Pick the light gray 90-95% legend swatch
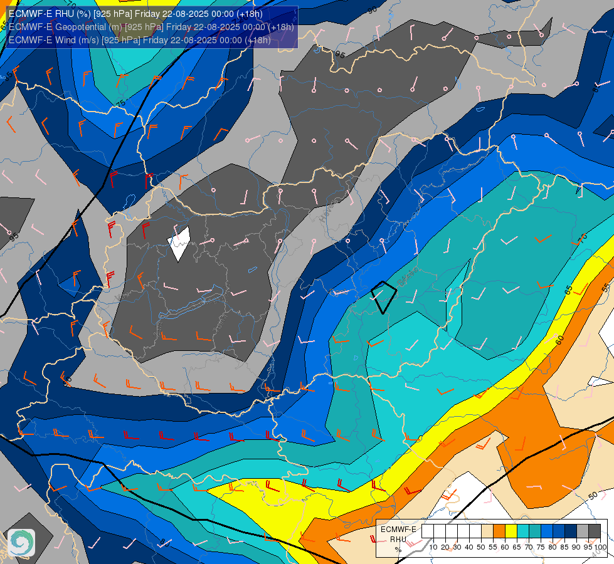Viewport: 614px width, 564px height. [583, 531]
